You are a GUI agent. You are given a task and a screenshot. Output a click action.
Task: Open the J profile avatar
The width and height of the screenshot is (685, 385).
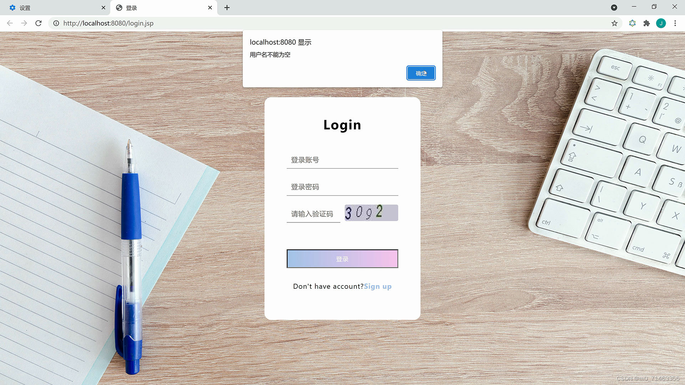pyautogui.click(x=661, y=23)
